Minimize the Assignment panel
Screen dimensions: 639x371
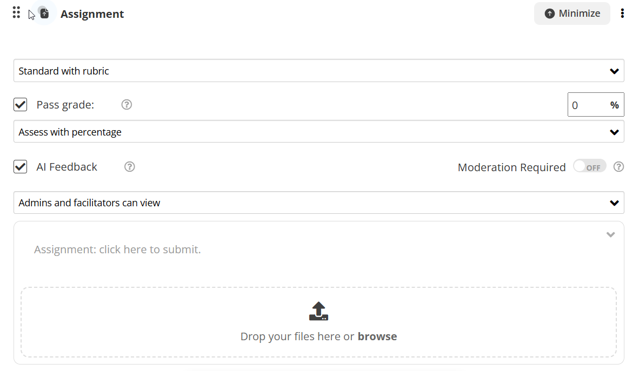[x=572, y=14]
